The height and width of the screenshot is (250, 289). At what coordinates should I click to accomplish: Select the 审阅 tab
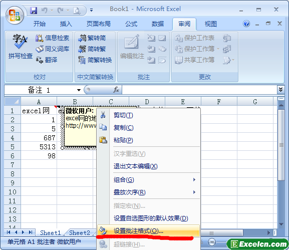point(184,24)
